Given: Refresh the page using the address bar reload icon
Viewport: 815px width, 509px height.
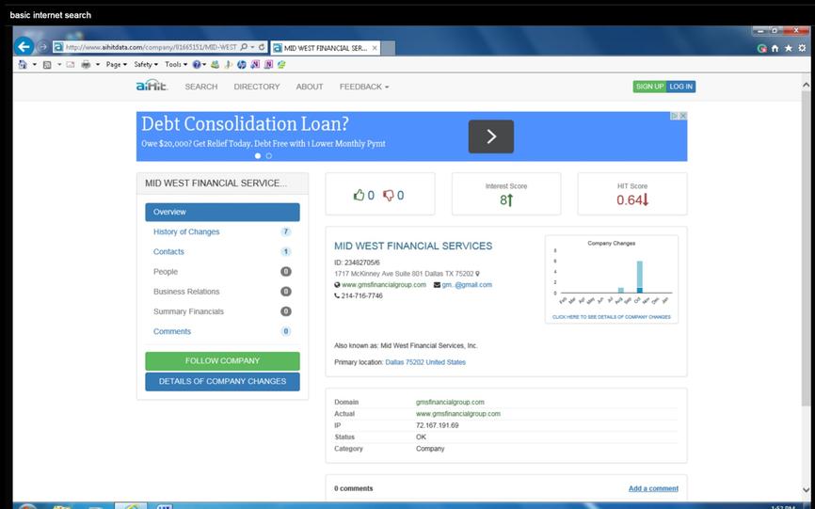Looking at the screenshot, I should (262, 47).
